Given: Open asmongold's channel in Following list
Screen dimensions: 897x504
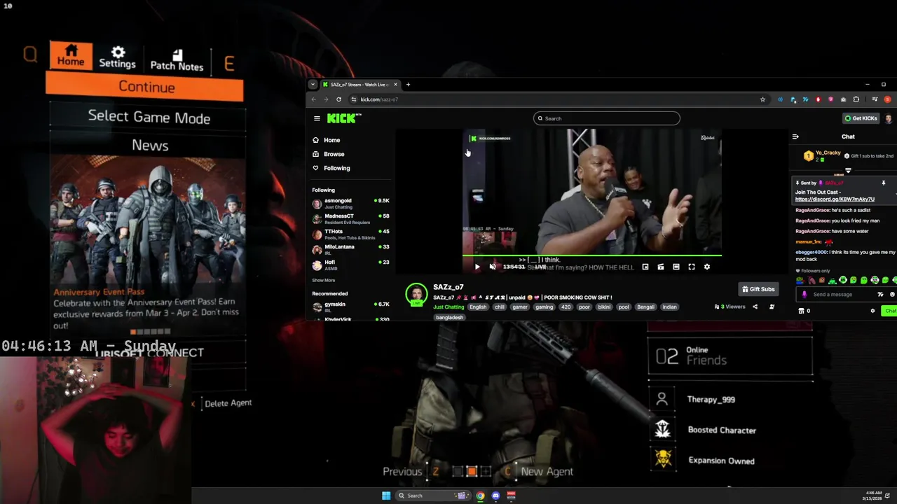Looking at the screenshot, I should (x=351, y=203).
